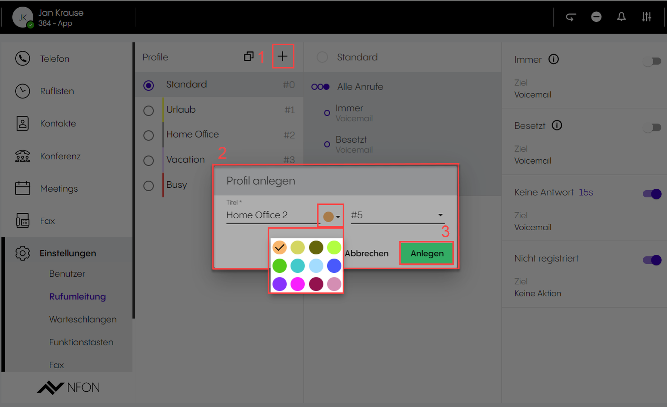
Task: Pick the magenta color swatch
Action: (297, 284)
